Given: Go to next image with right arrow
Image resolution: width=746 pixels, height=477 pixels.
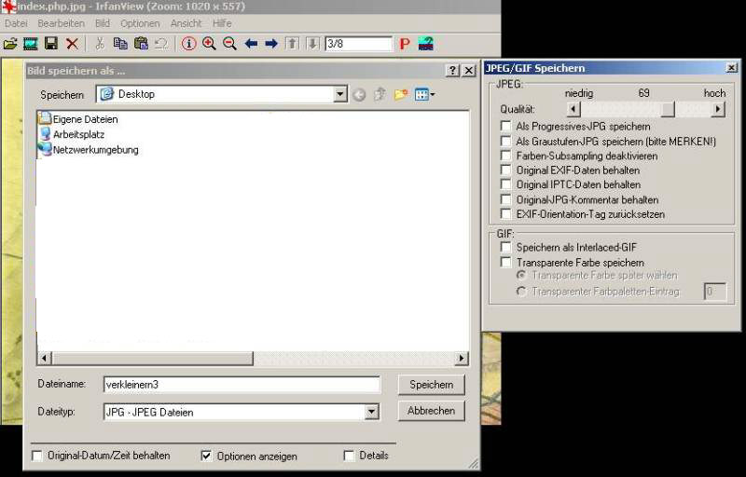Looking at the screenshot, I should tap(271, 44).
